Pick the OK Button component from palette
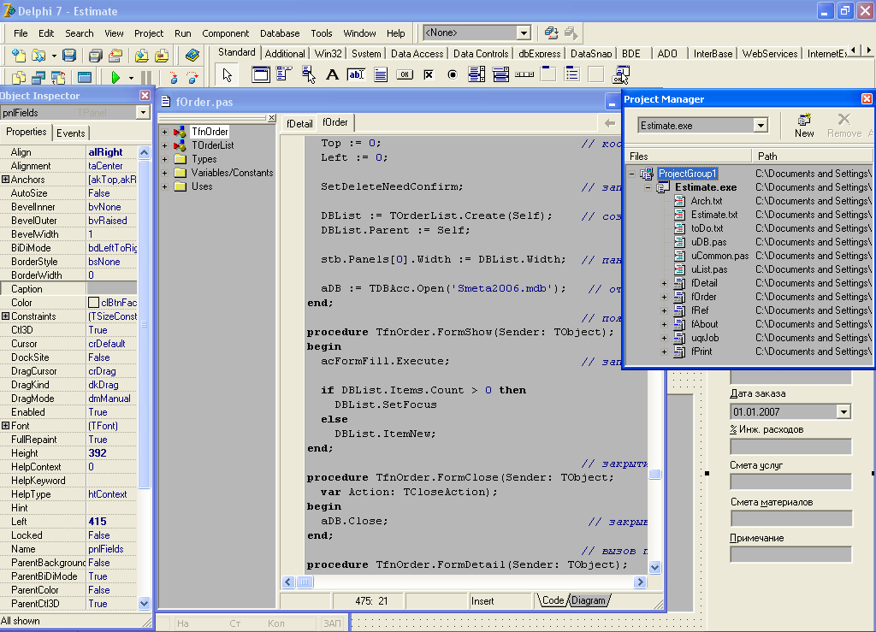 point(405,74)
